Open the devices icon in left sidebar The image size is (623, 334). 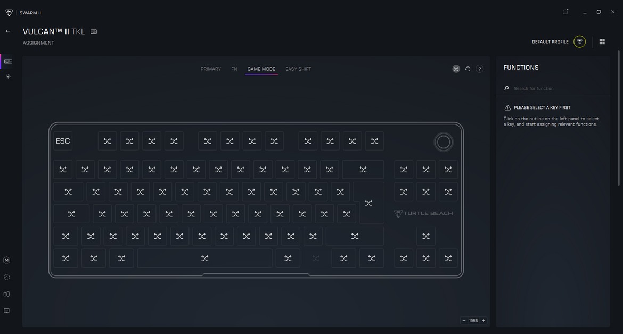click(6, 294)
